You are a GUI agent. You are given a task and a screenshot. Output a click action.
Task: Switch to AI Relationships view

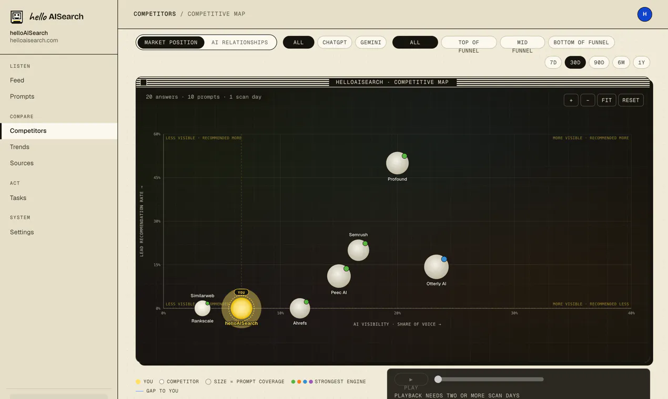240,43
